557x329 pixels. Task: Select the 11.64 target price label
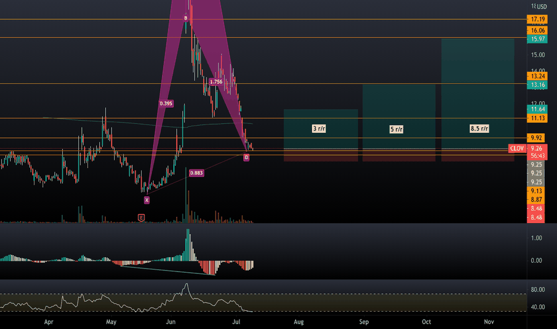537,109
